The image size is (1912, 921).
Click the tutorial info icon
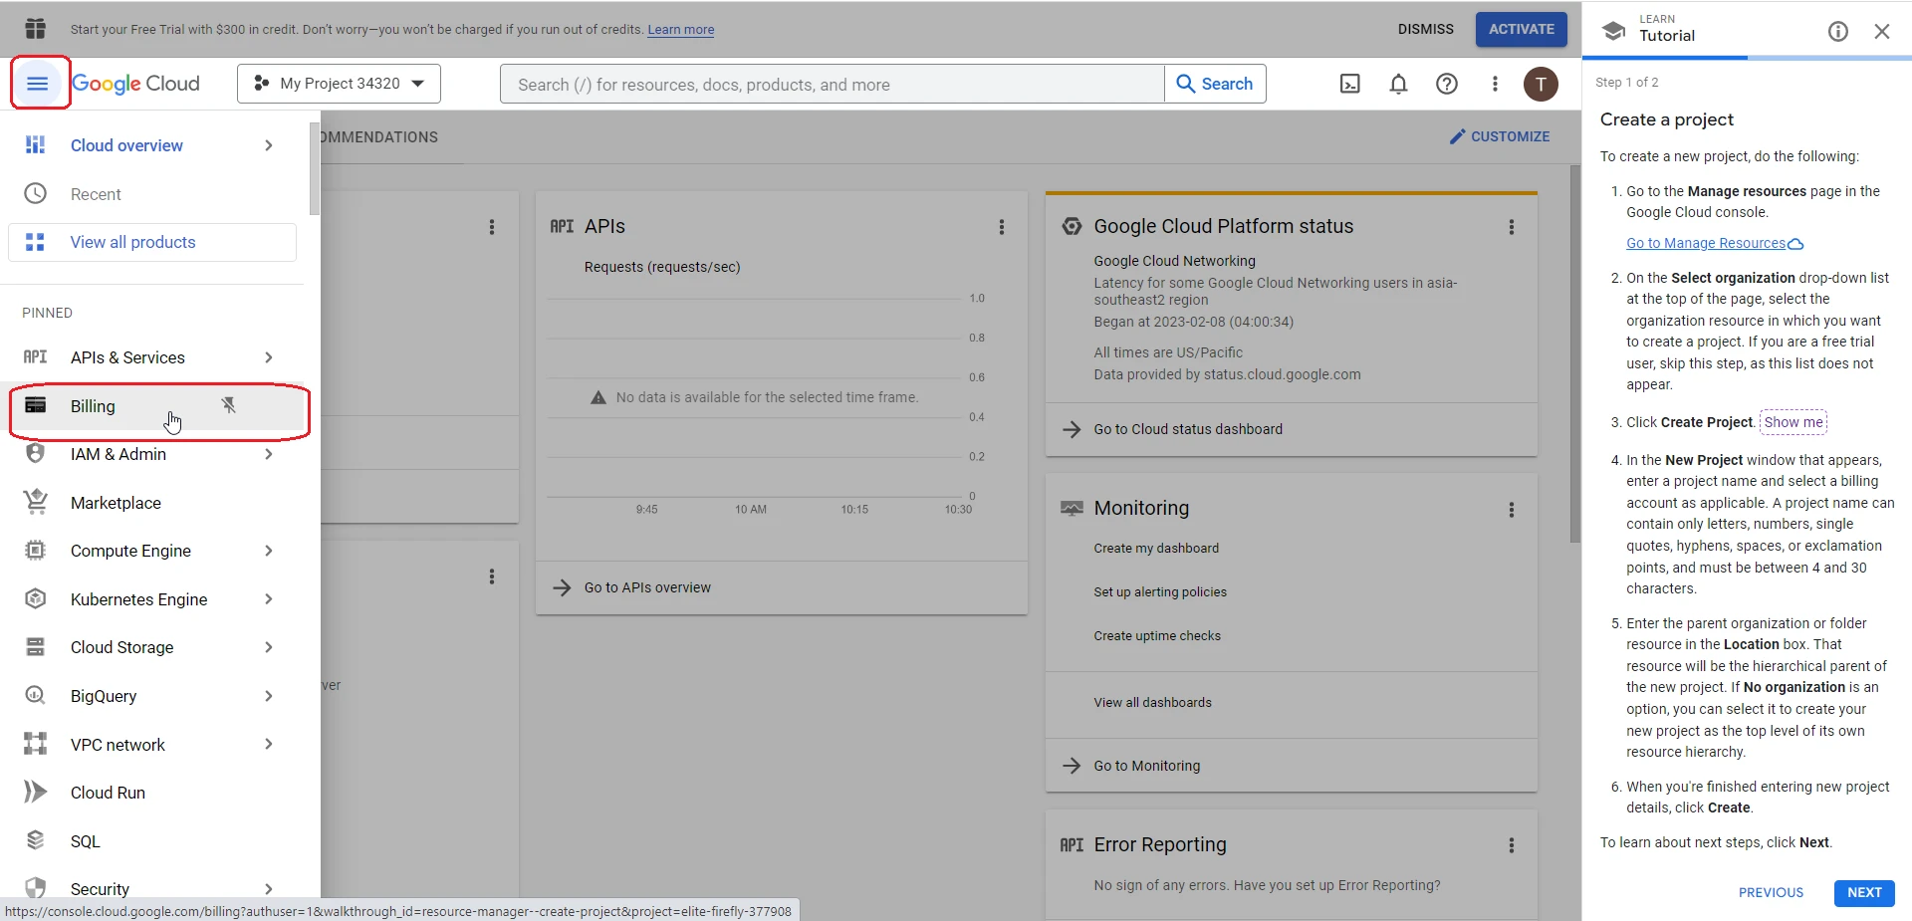pos(1838,31)
